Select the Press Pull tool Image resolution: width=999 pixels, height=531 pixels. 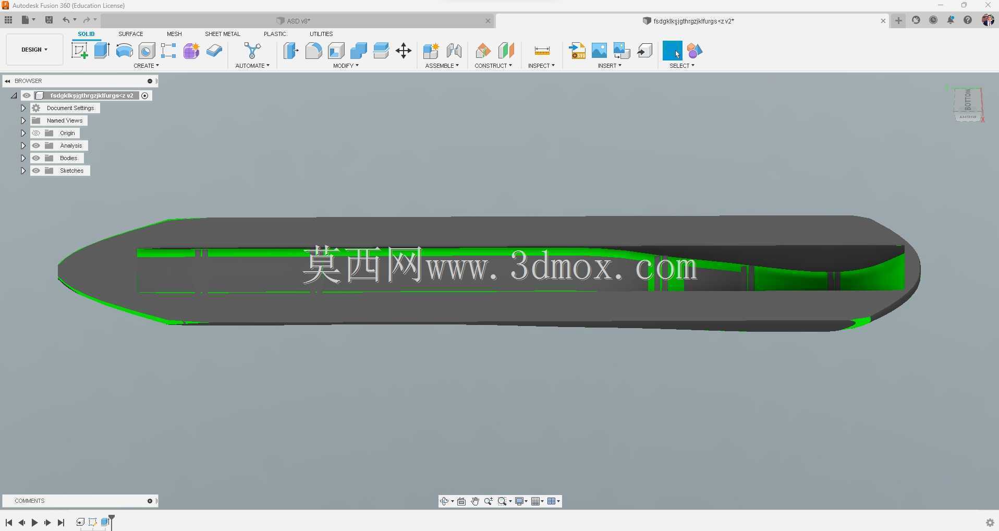tap(291, 51)
